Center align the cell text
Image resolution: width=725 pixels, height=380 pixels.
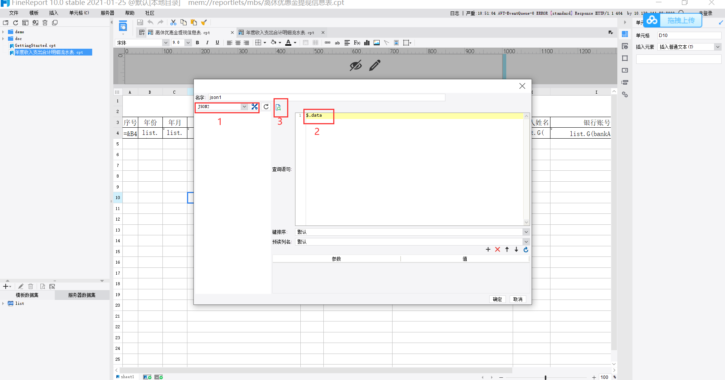point(238,43)
